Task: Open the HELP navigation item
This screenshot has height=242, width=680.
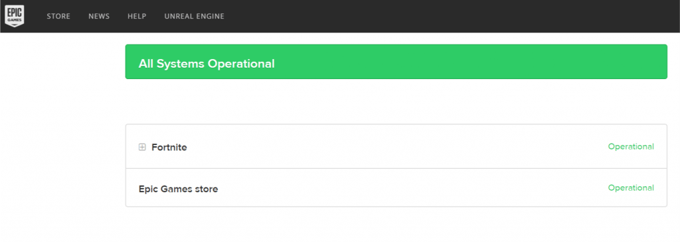Action: point(137,17)
